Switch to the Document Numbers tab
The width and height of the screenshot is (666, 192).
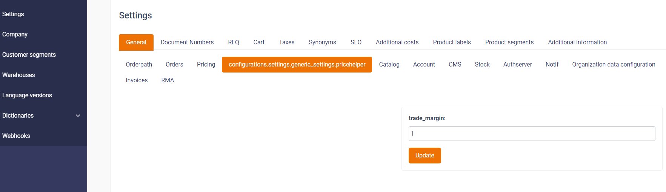[187, 42]
